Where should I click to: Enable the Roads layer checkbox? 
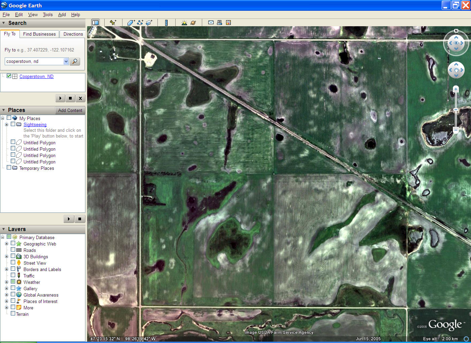13,250
